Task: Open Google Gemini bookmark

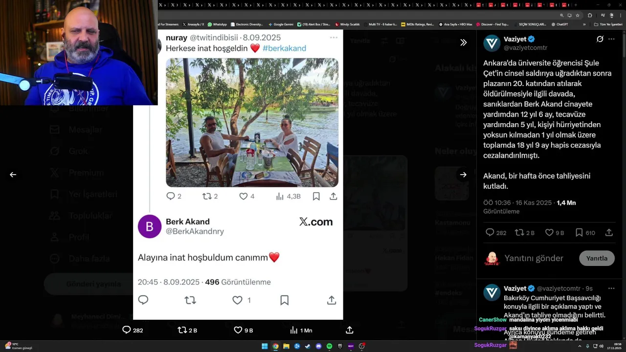Action: pyautogui.click(x=281, y=24)
